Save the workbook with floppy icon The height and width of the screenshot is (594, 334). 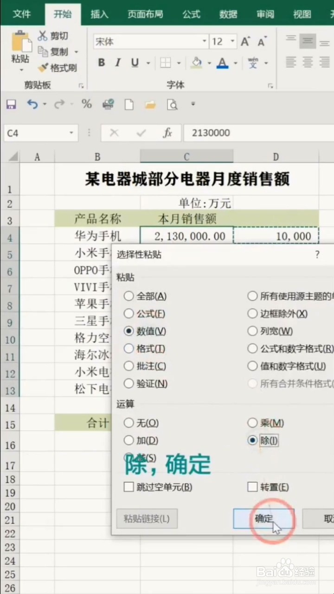[11, 104]
